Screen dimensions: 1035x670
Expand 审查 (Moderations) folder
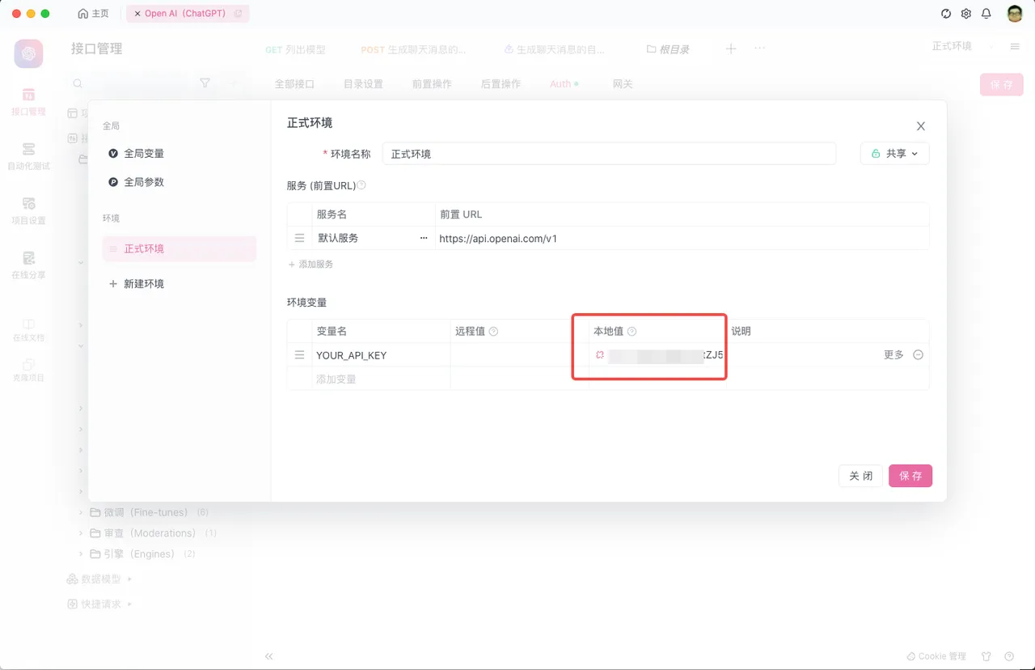(81, 533)
